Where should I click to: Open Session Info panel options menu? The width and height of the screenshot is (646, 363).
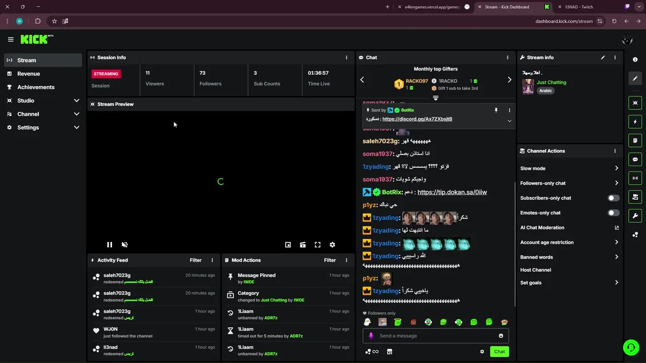pos(346,57)
